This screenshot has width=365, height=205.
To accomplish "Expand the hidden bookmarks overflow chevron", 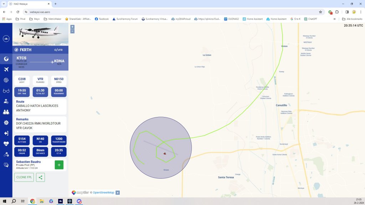I will coord(334,19).
